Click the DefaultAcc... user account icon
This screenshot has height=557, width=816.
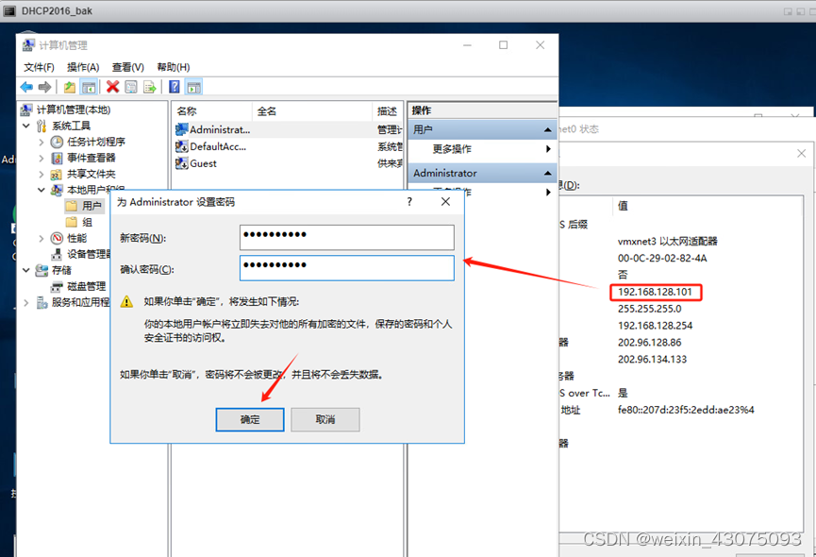[x=182, y=146]
